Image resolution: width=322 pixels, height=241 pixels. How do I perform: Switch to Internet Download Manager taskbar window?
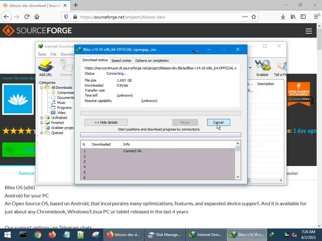point(206,235)
